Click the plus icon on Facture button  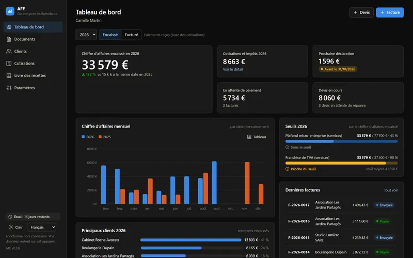pyautogui.click(x=382, y=12)
